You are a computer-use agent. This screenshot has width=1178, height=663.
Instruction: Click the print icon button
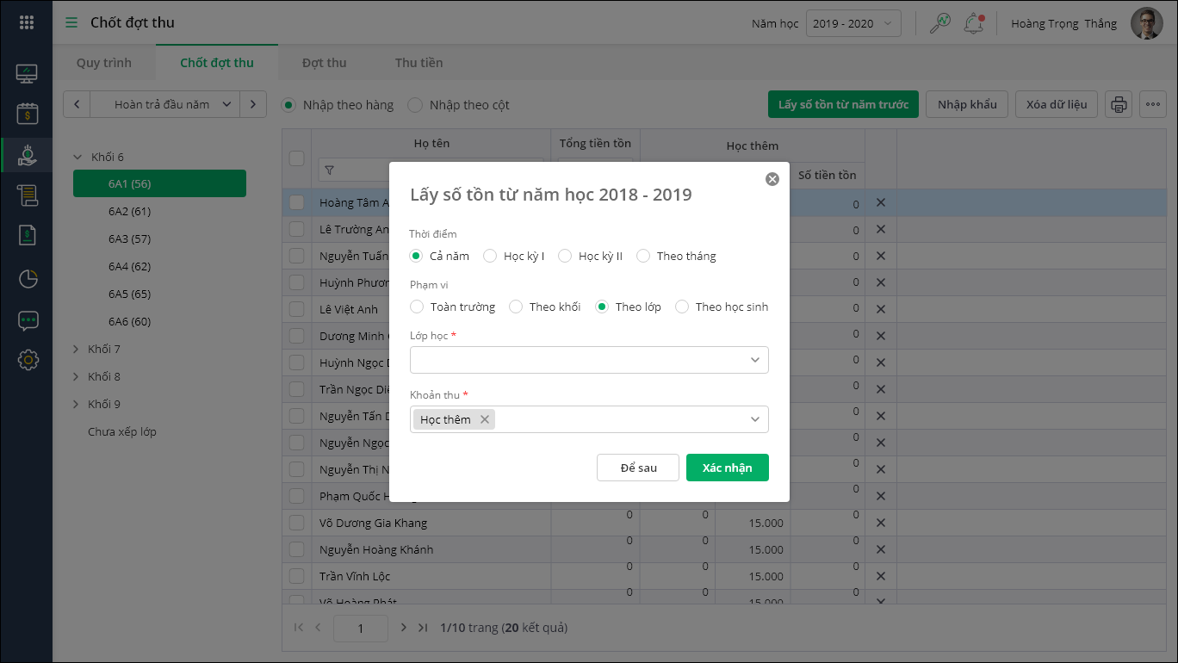tap(1119, 105)
